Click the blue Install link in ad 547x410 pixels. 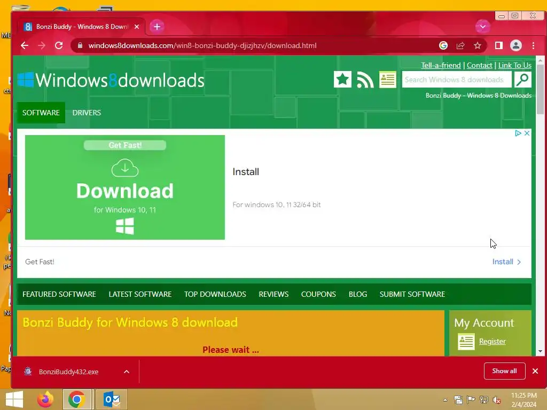[x=506, y=262]
